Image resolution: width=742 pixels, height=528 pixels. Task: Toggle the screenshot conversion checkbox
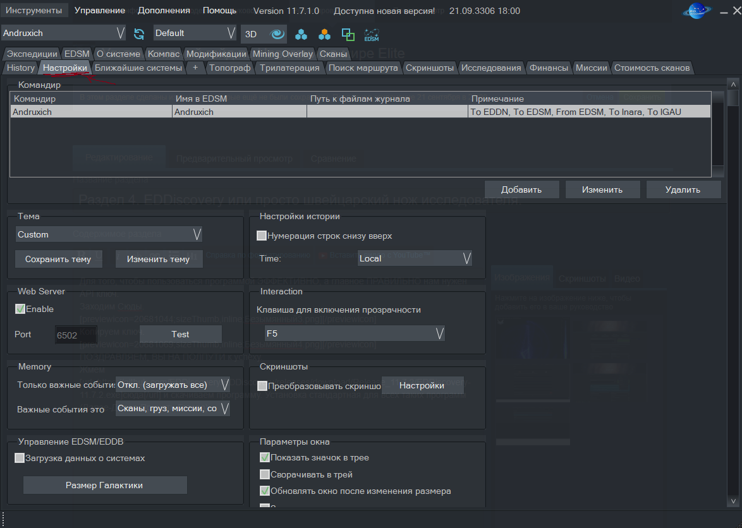point(262,386)
